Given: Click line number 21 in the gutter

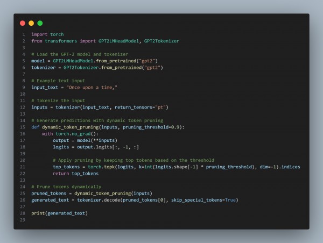Looking at the screenshot, I should coord(23,167).
